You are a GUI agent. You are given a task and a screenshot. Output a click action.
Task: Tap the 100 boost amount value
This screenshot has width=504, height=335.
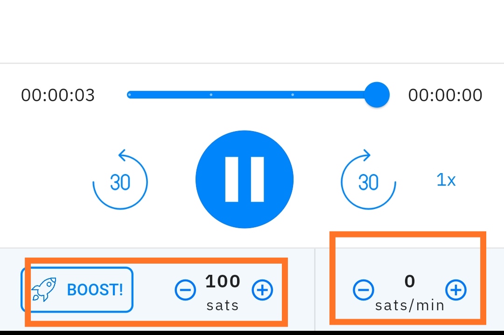223,281
